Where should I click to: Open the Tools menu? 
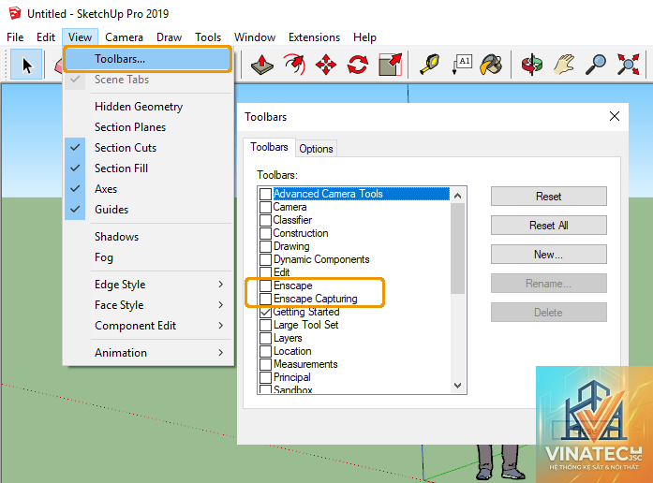pyautogui.click(x=208, y=37)
